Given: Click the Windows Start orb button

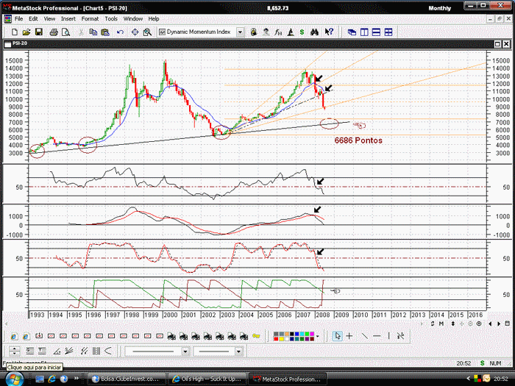Looking at the screenshot, I should (x=14, y=379).
